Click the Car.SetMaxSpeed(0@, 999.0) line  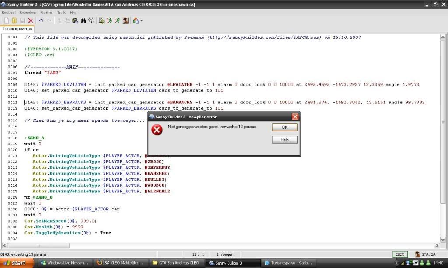[60, 221]
